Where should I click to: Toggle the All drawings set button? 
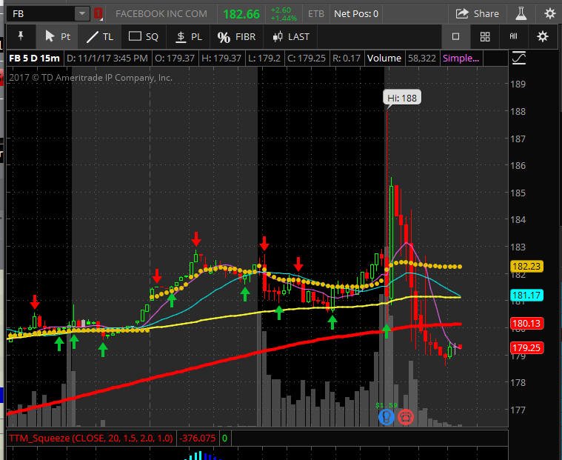coord(513,36)
